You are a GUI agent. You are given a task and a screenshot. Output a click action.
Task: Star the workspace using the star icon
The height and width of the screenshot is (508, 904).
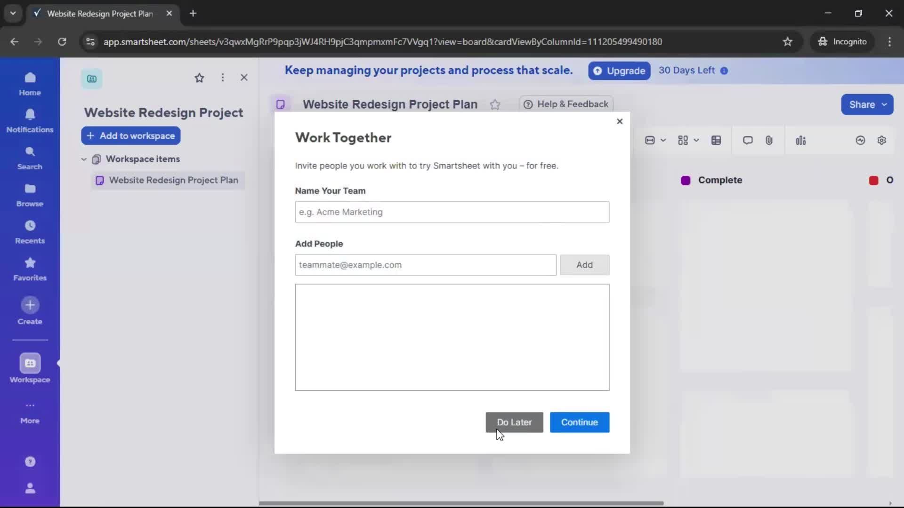pyautogui.click(x=199, y=78)
